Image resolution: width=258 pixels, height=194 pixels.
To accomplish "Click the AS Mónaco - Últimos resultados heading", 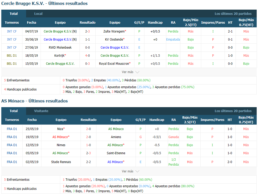I will coord(35,101).
